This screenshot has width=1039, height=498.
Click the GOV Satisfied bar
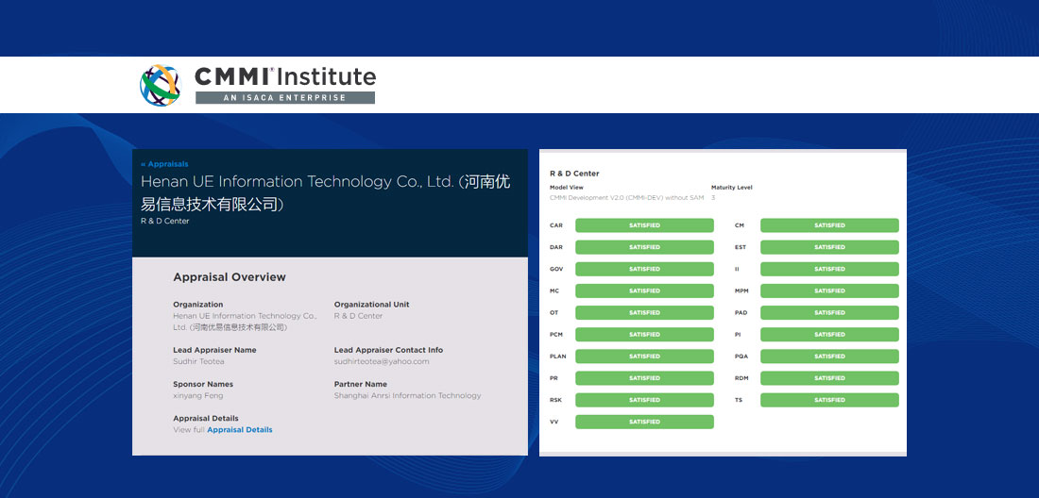644,269
